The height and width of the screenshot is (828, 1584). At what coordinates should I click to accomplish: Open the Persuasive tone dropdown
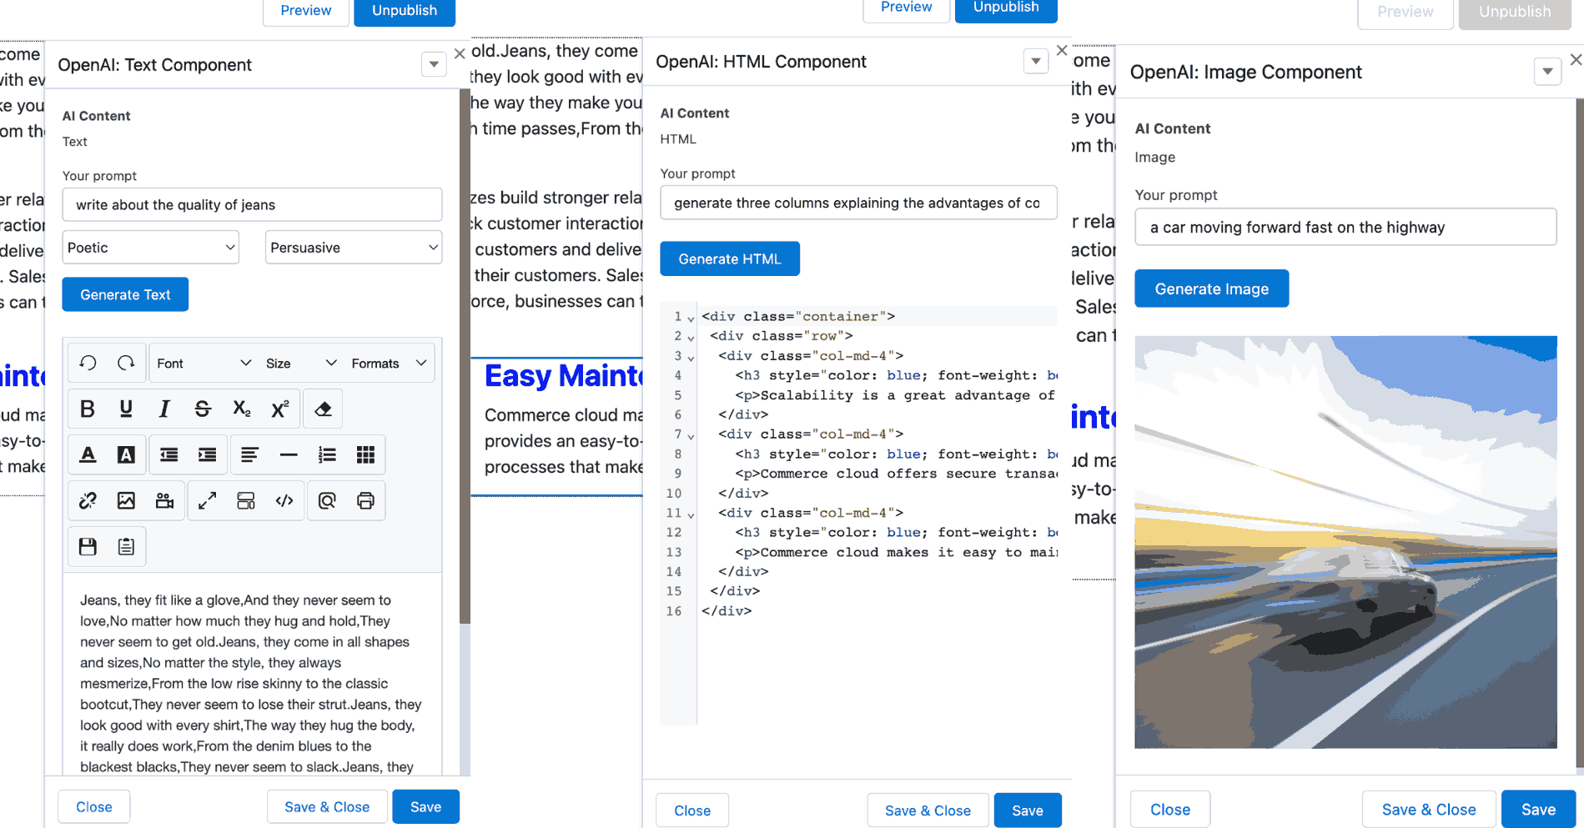pyautogui.click(x=354, y=248)
